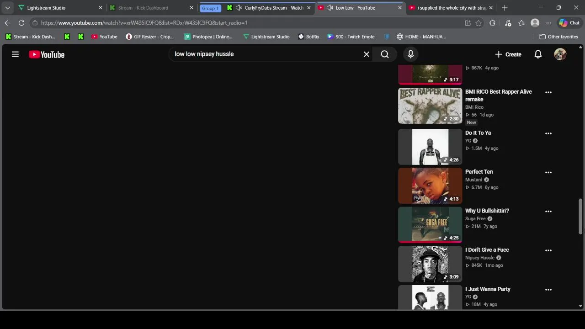Open options for Why U Bullshittin'?
This screenshot has width=585, height=329.
pyautogui.click(x=548, y=211)
